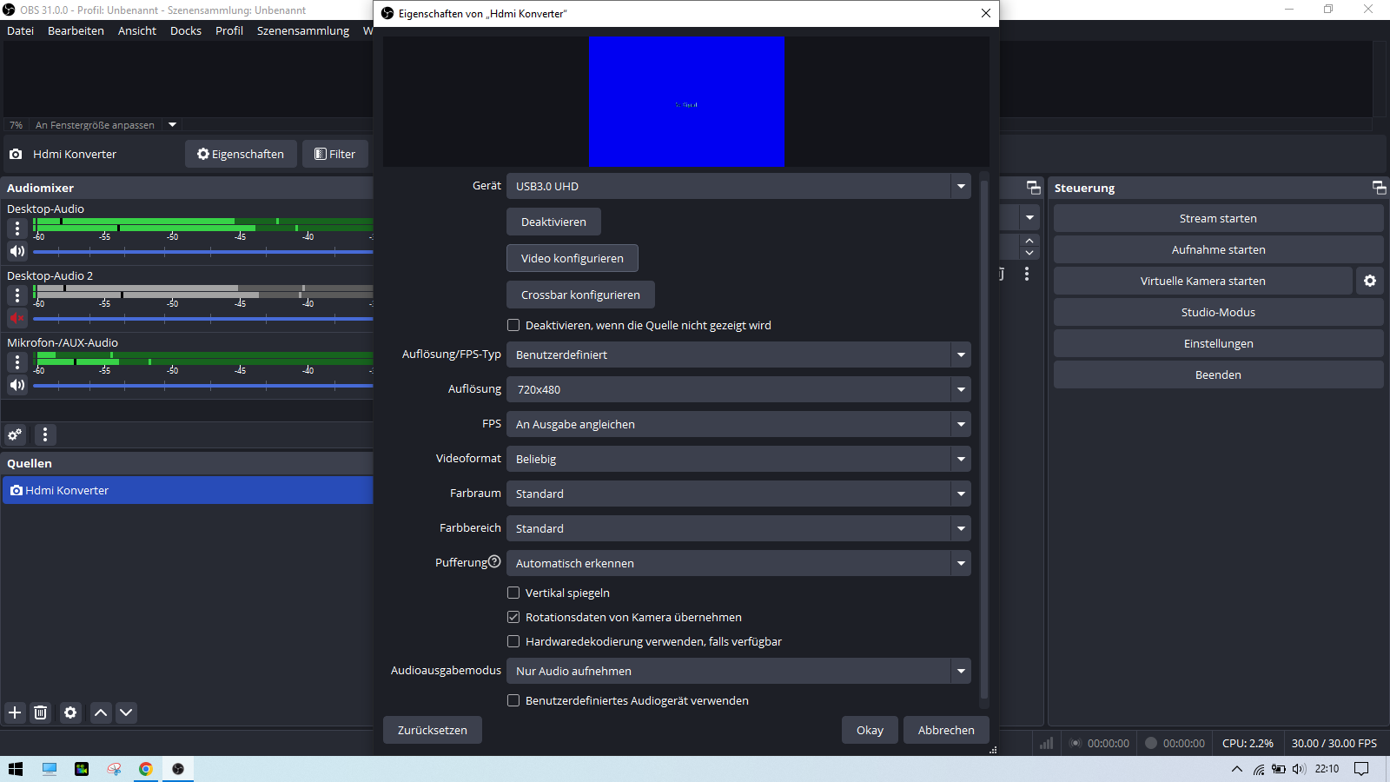Image resolution: width=1390 pixels, height=782 pixels.
Task: Click Deaktivieren button
Action: point(553,222)
